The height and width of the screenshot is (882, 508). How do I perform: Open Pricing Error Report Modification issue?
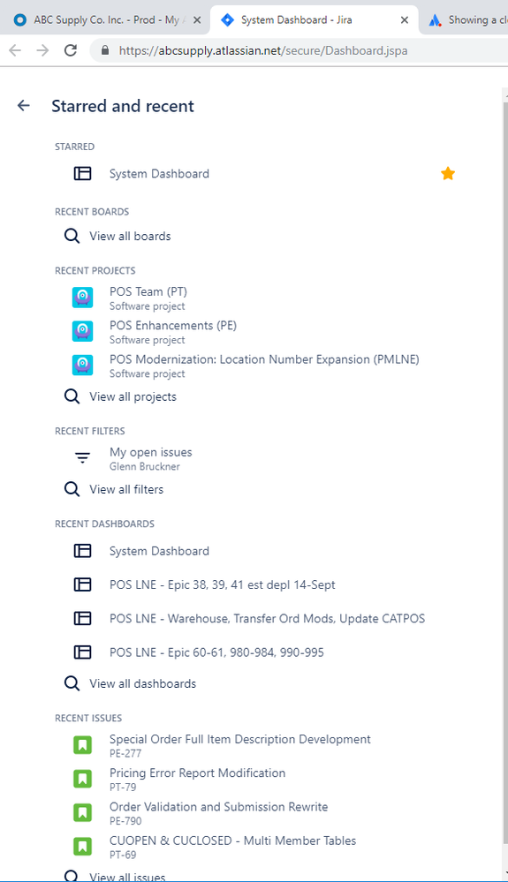point(198,773)
